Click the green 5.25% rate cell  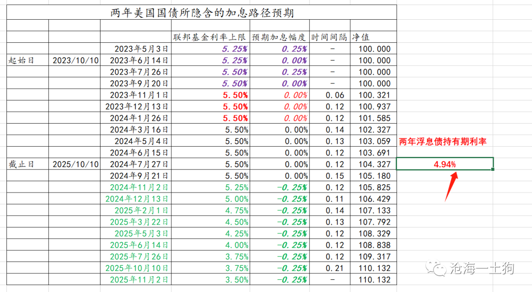210,187
